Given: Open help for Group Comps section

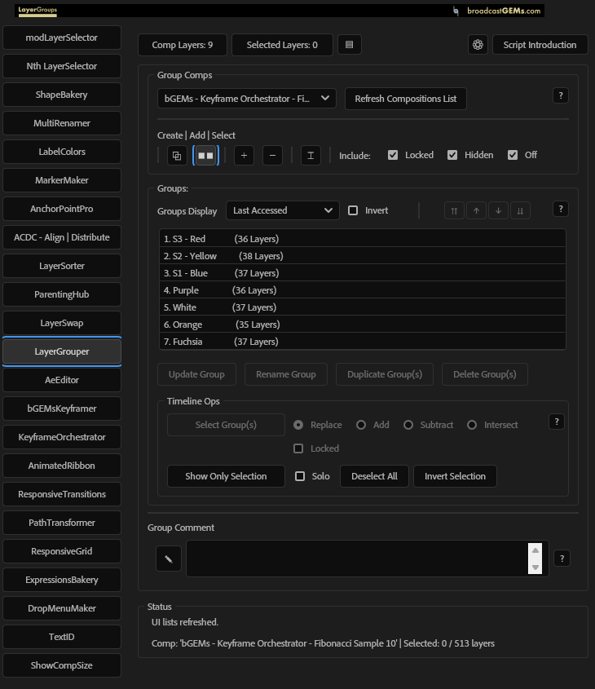Looking at the screenshot, I should (561, 95).
